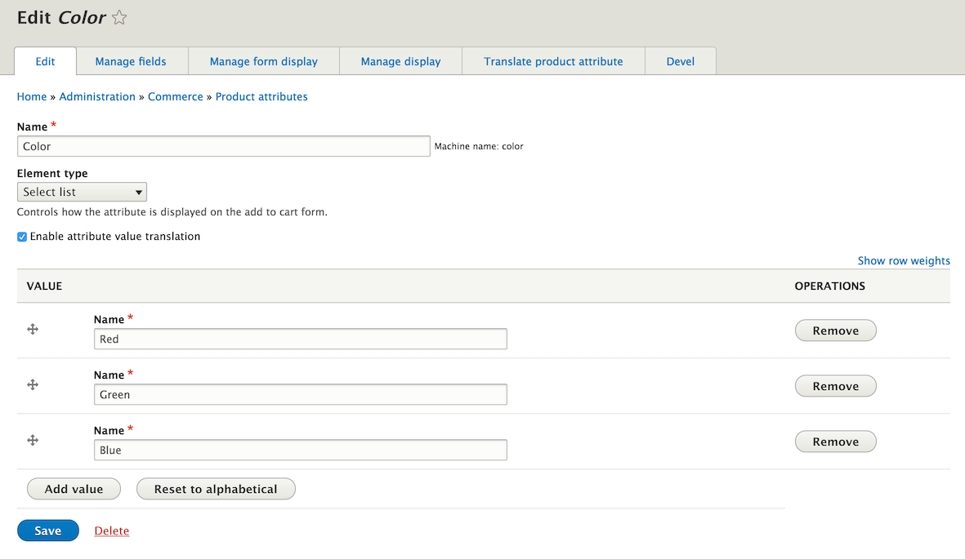Save the Color attribute
The image size is (965, 559).
click(47, 530)
